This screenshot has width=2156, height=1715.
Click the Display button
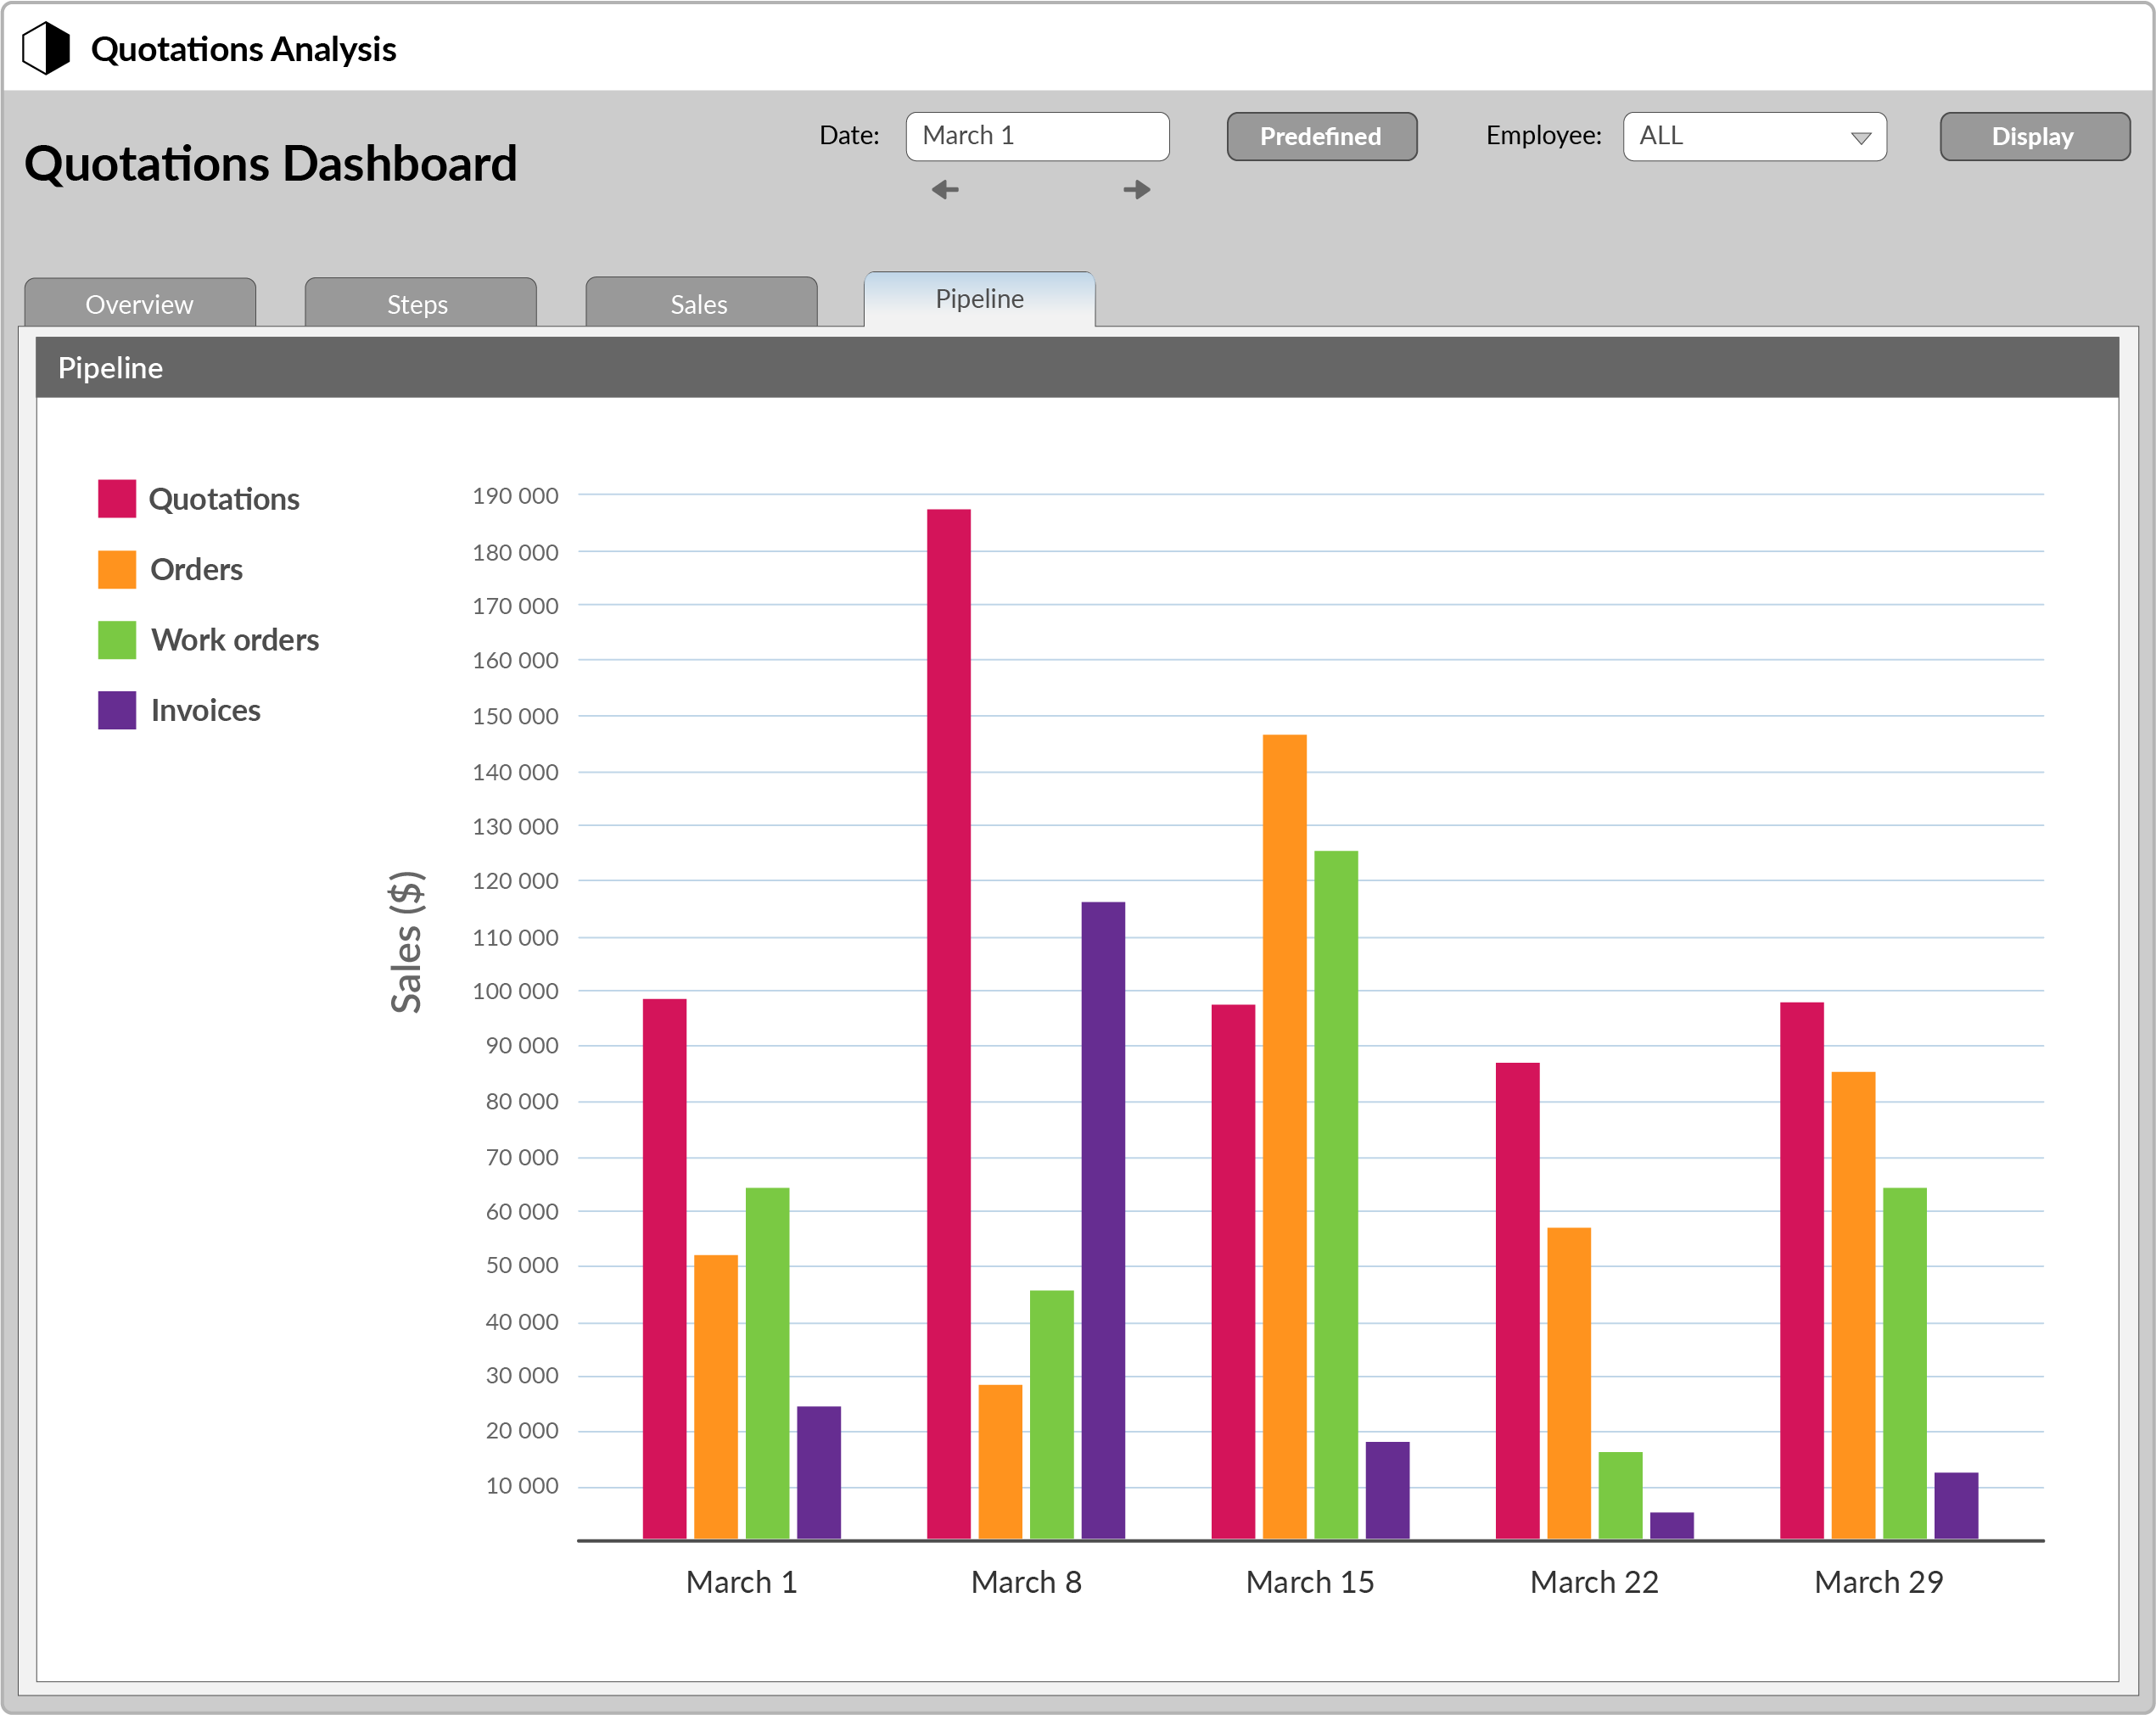2034,136
